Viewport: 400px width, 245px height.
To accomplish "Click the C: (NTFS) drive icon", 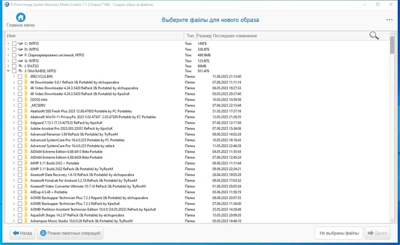I will tap(20, 43).
